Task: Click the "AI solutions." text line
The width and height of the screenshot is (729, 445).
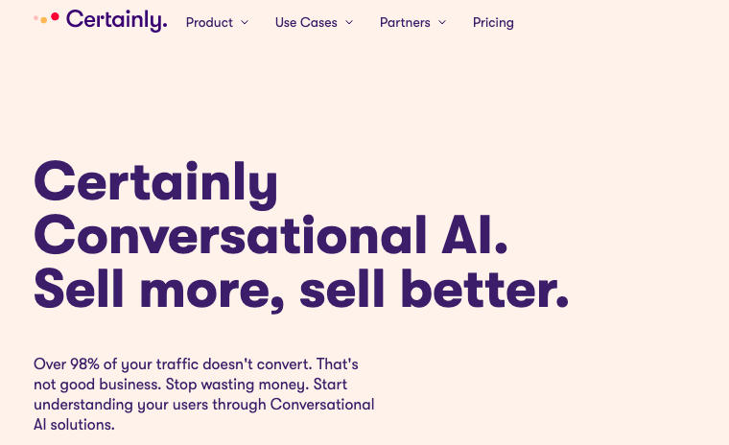Action: 74,425
